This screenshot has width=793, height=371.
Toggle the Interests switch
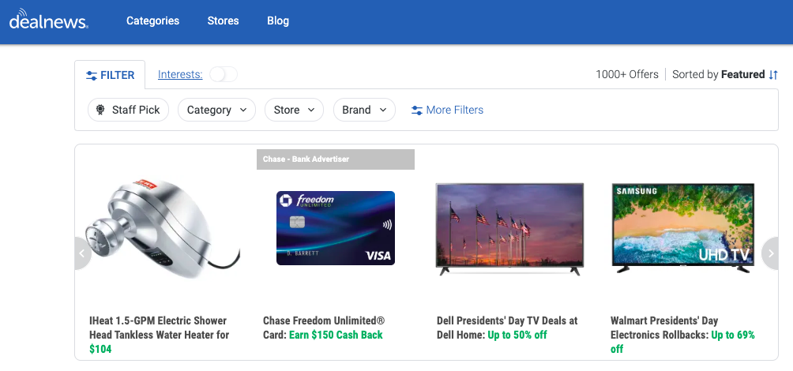(223, 75)
